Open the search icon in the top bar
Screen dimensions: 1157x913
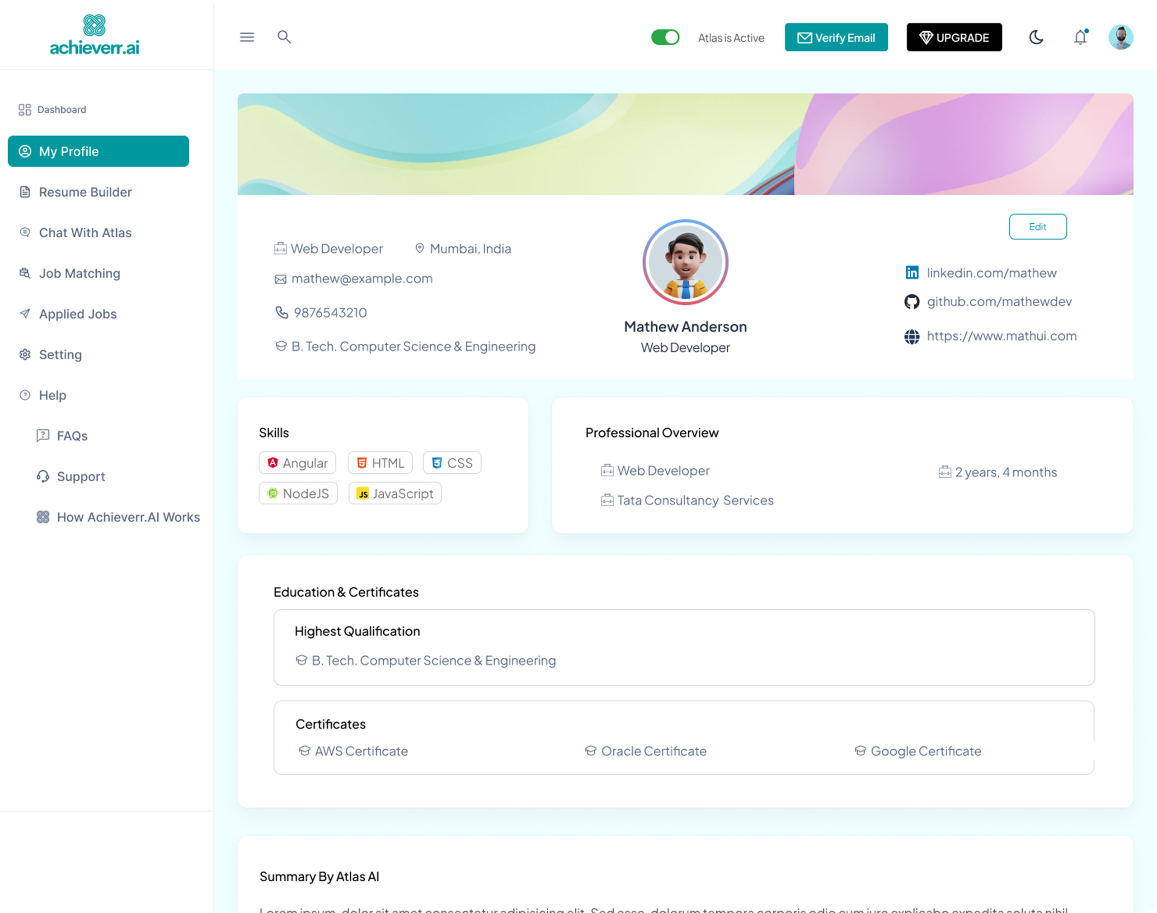[285, 38]
